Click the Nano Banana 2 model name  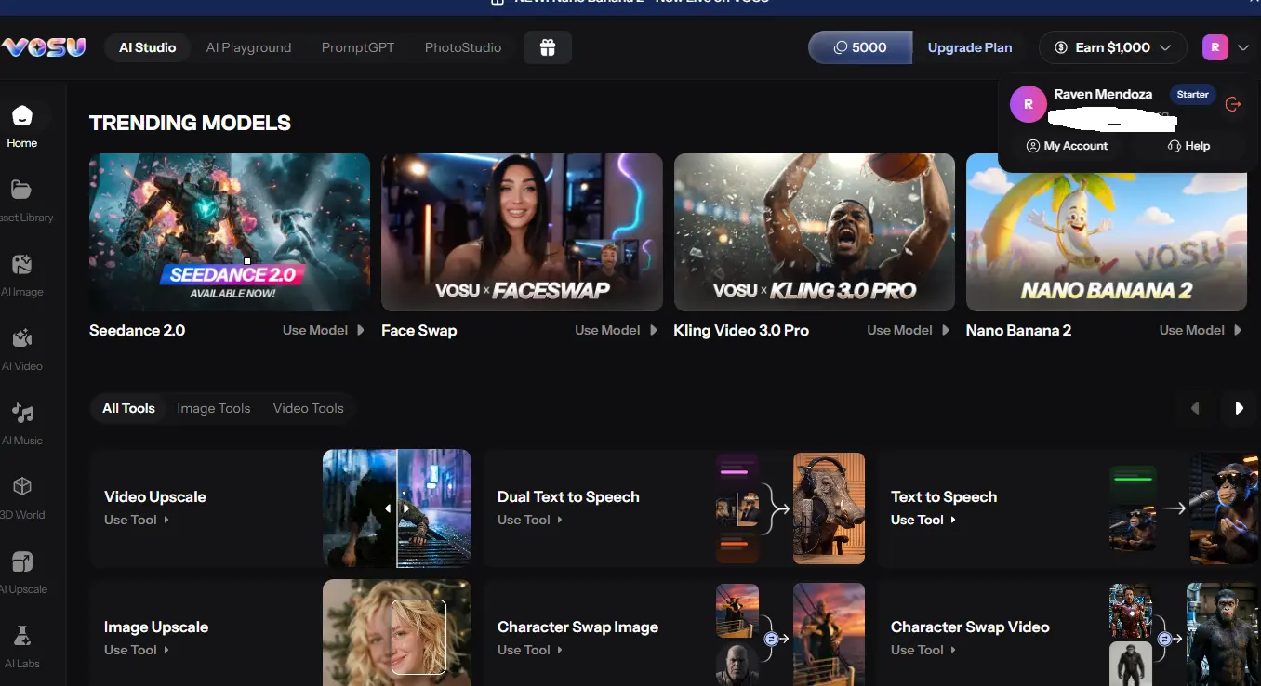(1018, 330)
